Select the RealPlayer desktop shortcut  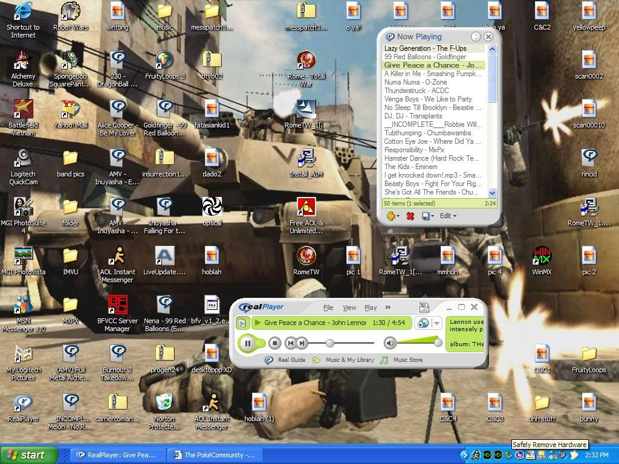[24, 408]
